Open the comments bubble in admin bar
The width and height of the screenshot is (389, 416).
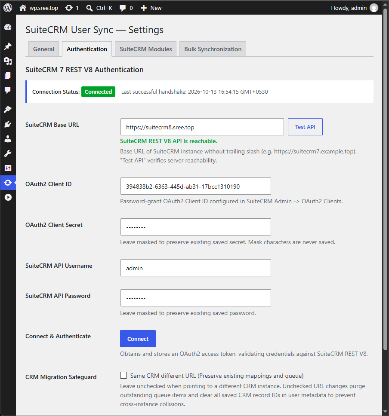click(x=126, y=8)
